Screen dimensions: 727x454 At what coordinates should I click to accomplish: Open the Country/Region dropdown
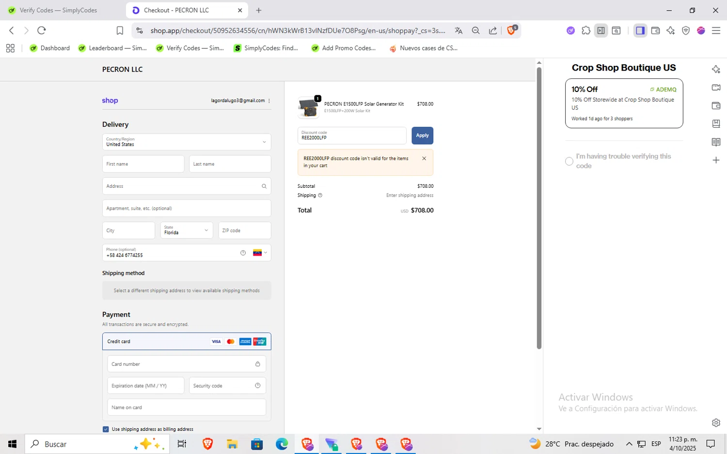click(x=187, y=142)
